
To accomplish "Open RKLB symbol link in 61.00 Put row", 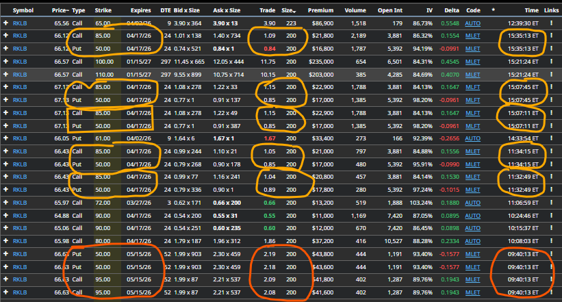I will pos(20,138).
